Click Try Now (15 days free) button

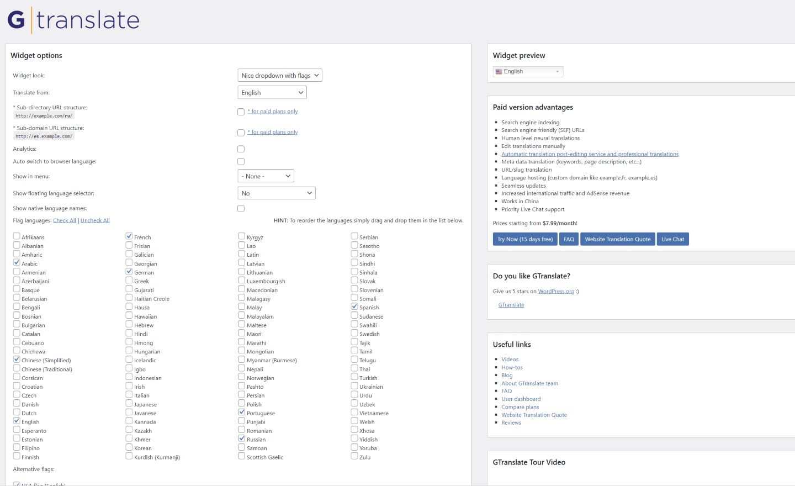(525, 239)
